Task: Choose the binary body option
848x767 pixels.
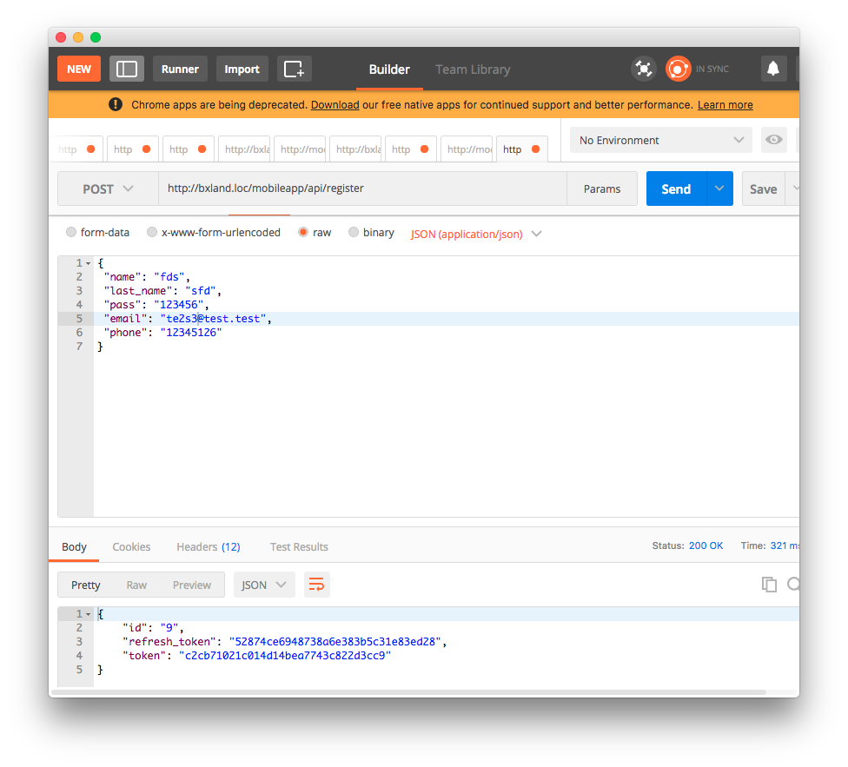Action: pos(354,233)
